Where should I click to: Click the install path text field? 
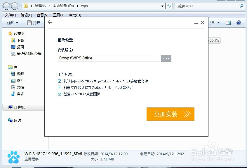[108, 58]
